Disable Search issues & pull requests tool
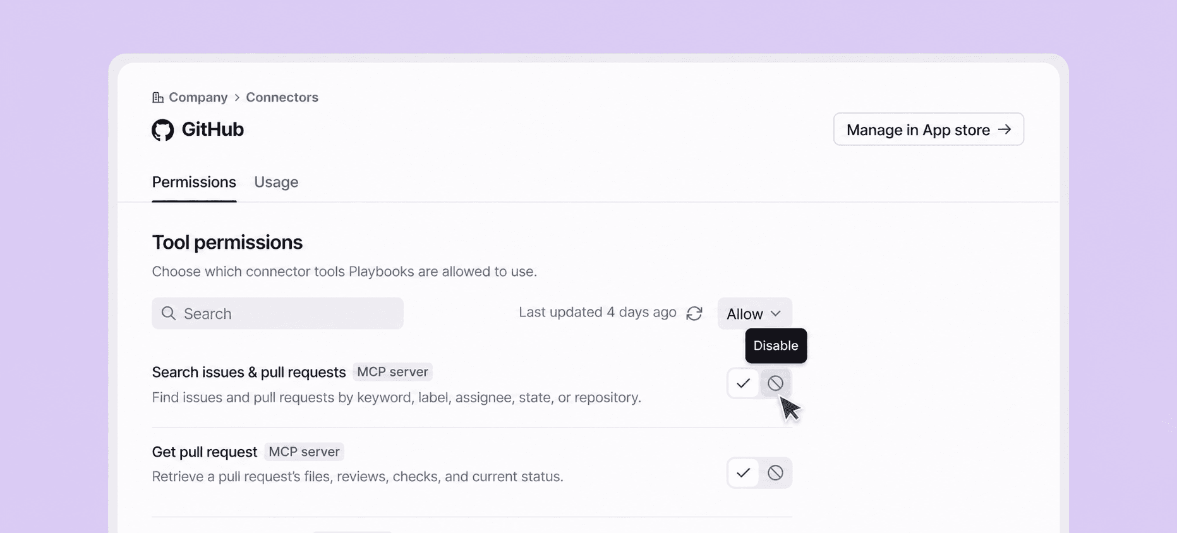Image resolution: width=1177 pixels, height=533 pixels. 775,383
